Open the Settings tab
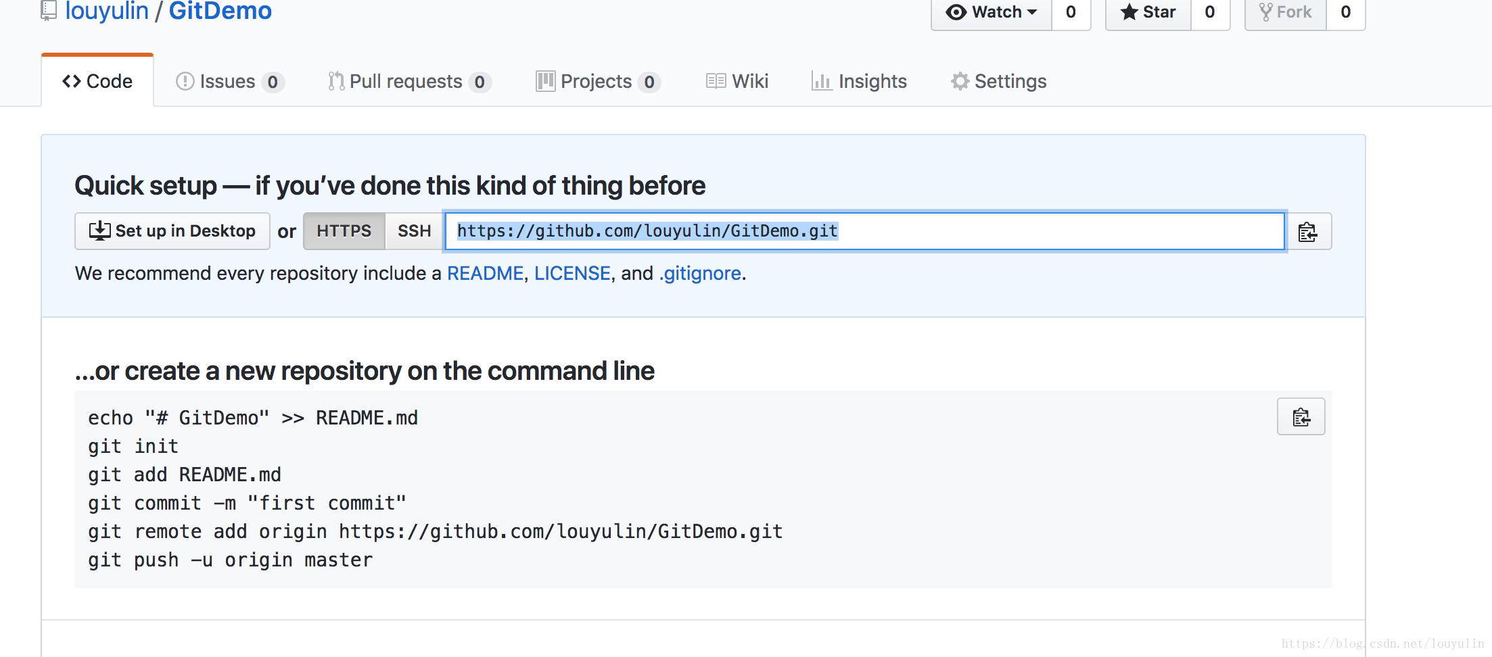 pyautogui.click(x=998, y=81)
